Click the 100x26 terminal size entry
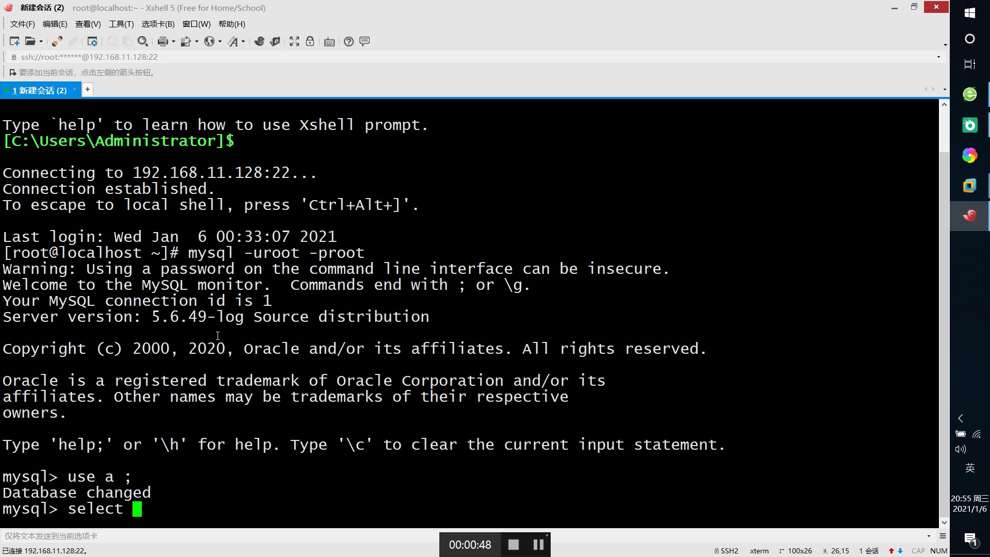 pos(796,551)
